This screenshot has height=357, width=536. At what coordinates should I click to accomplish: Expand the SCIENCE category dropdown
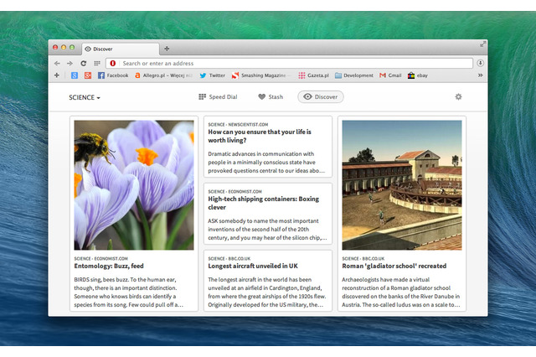tap(85, 97)
